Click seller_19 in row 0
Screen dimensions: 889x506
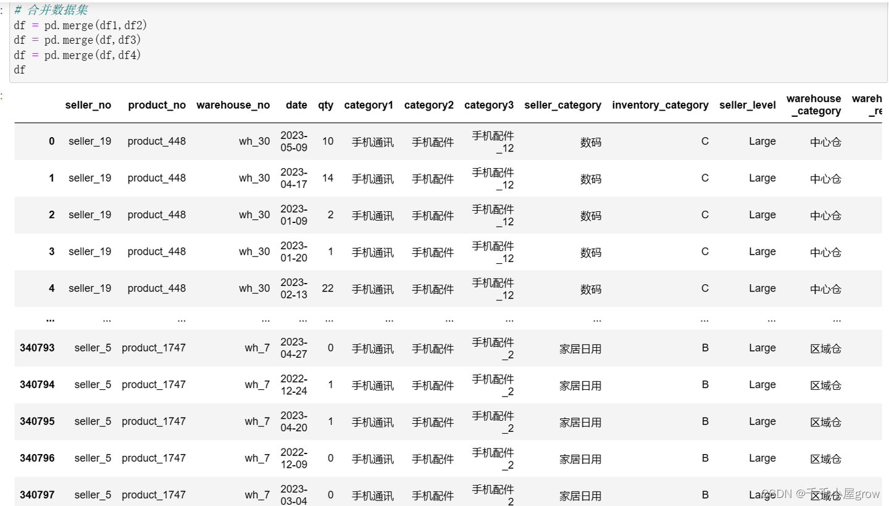[x=90, y=141]
